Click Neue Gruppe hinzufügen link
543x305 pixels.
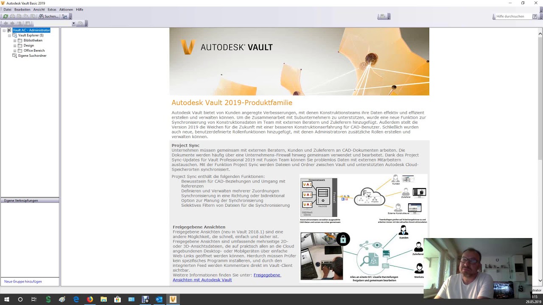[23, 281]
